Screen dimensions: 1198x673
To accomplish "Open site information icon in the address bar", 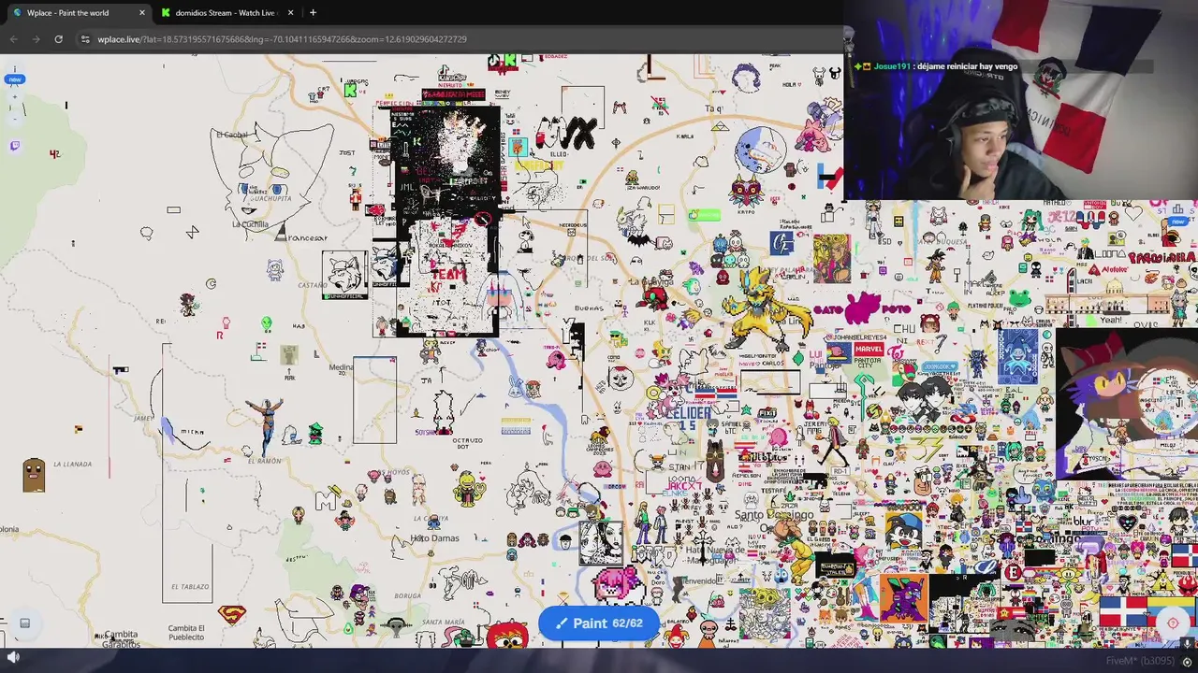I will point(85,39).
